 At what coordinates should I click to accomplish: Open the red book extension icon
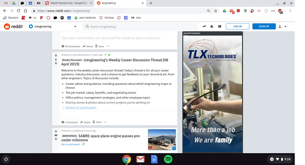point(238,11)
